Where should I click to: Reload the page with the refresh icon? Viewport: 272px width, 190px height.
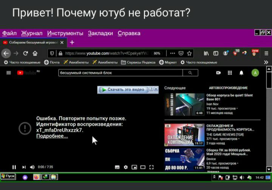pos(26,53)
